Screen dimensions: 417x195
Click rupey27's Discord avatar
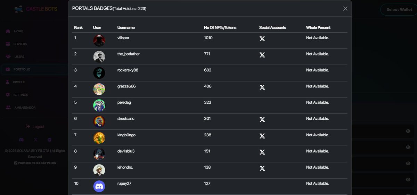pos(99,186)
